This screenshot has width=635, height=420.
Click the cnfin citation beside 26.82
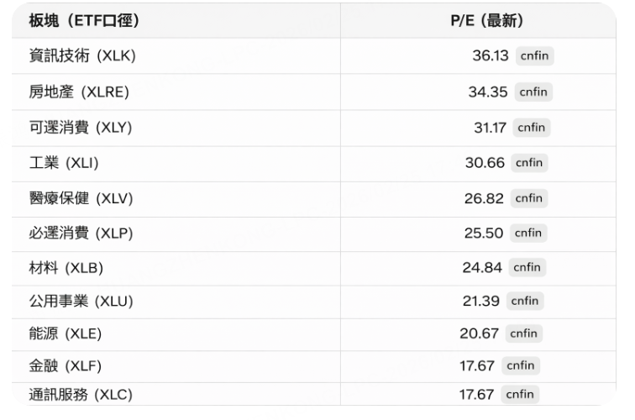pyautogui.click(x=528, y=198)
